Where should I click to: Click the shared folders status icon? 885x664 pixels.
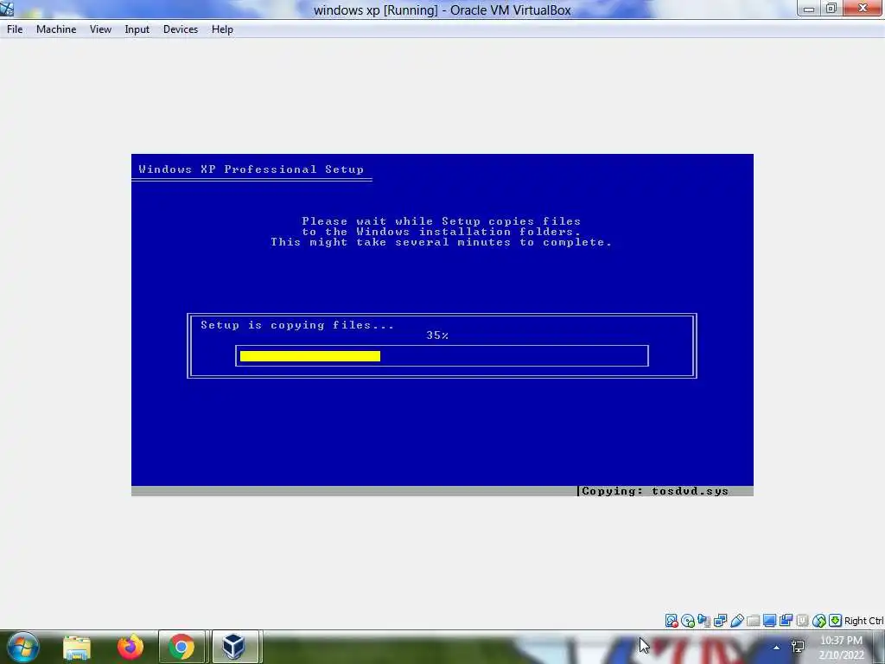(x=753, y=621)
